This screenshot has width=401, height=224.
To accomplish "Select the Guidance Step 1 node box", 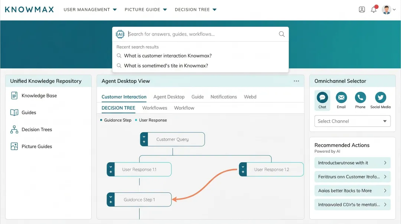I will [x=139, y=199].
